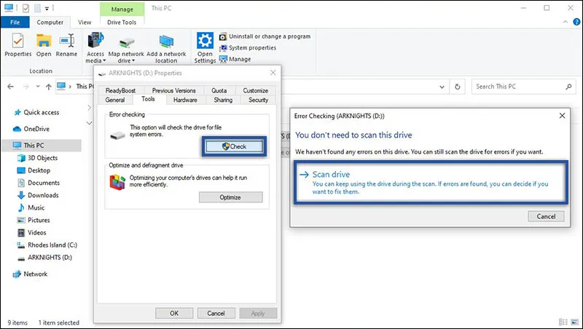Select This PC in the navigation pane
583x329 pixels.
click(x=42, y=145)
